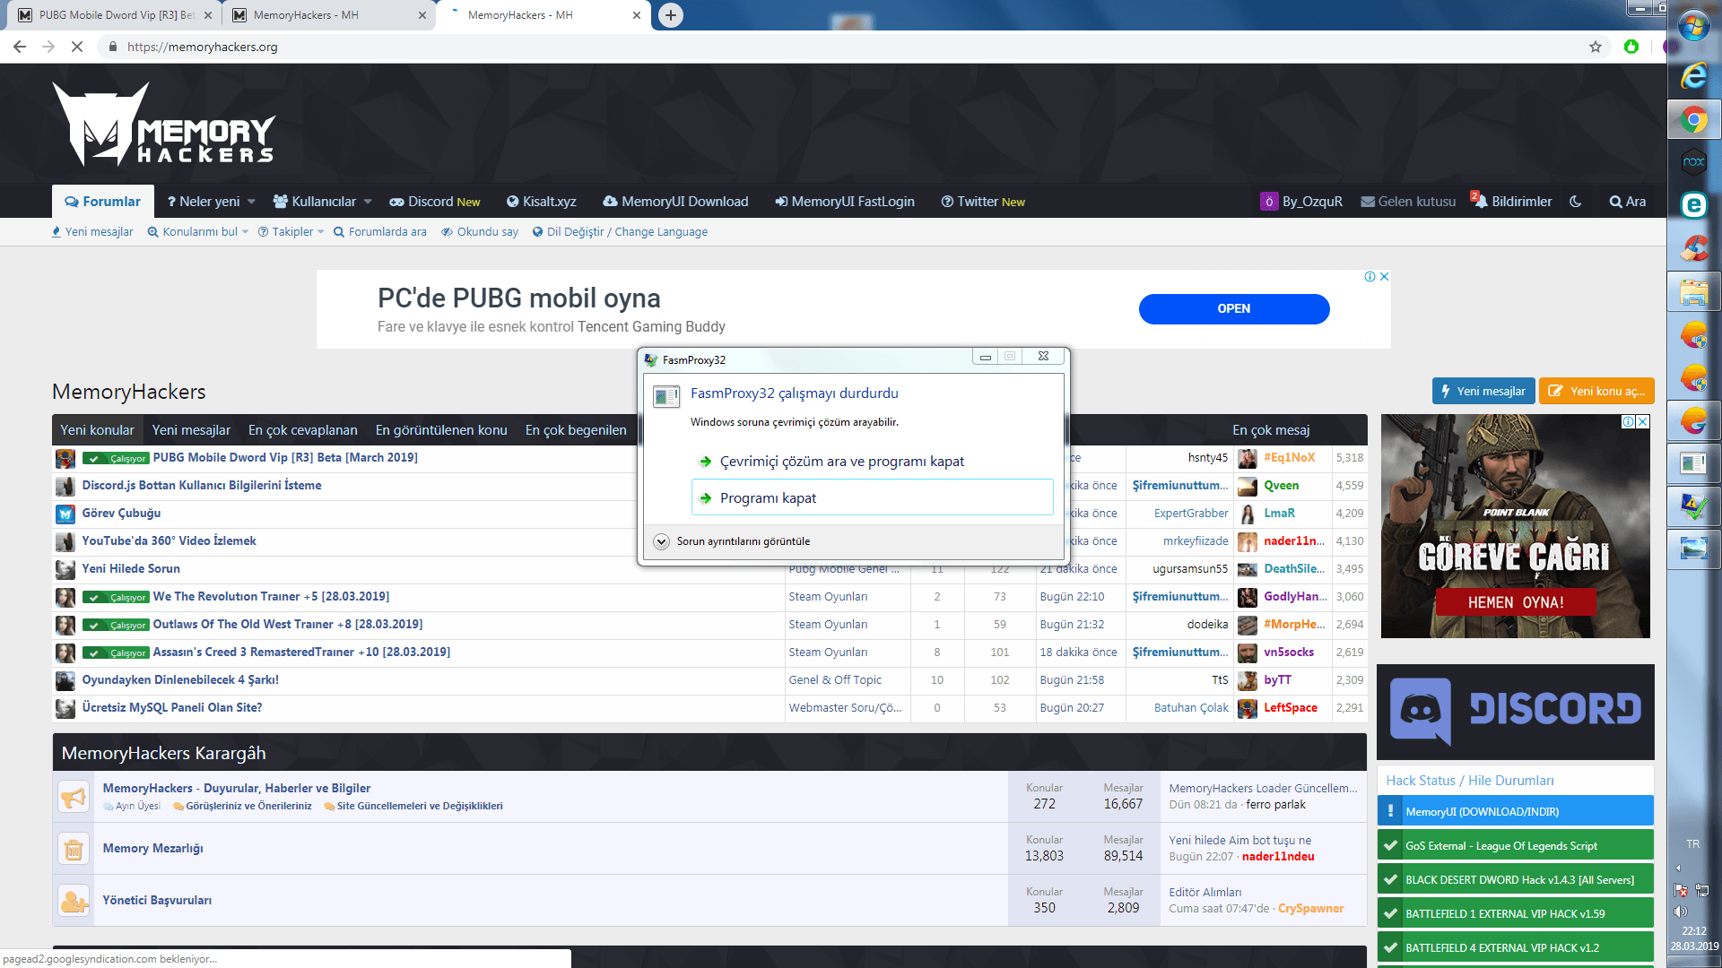
Task: Click the OPEN button in the ad
Action: [1234, 309]
